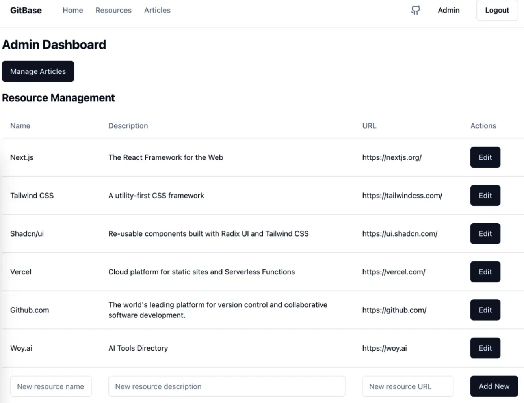
Task: Focus the New resource description field
Action: tap(227, 386)
